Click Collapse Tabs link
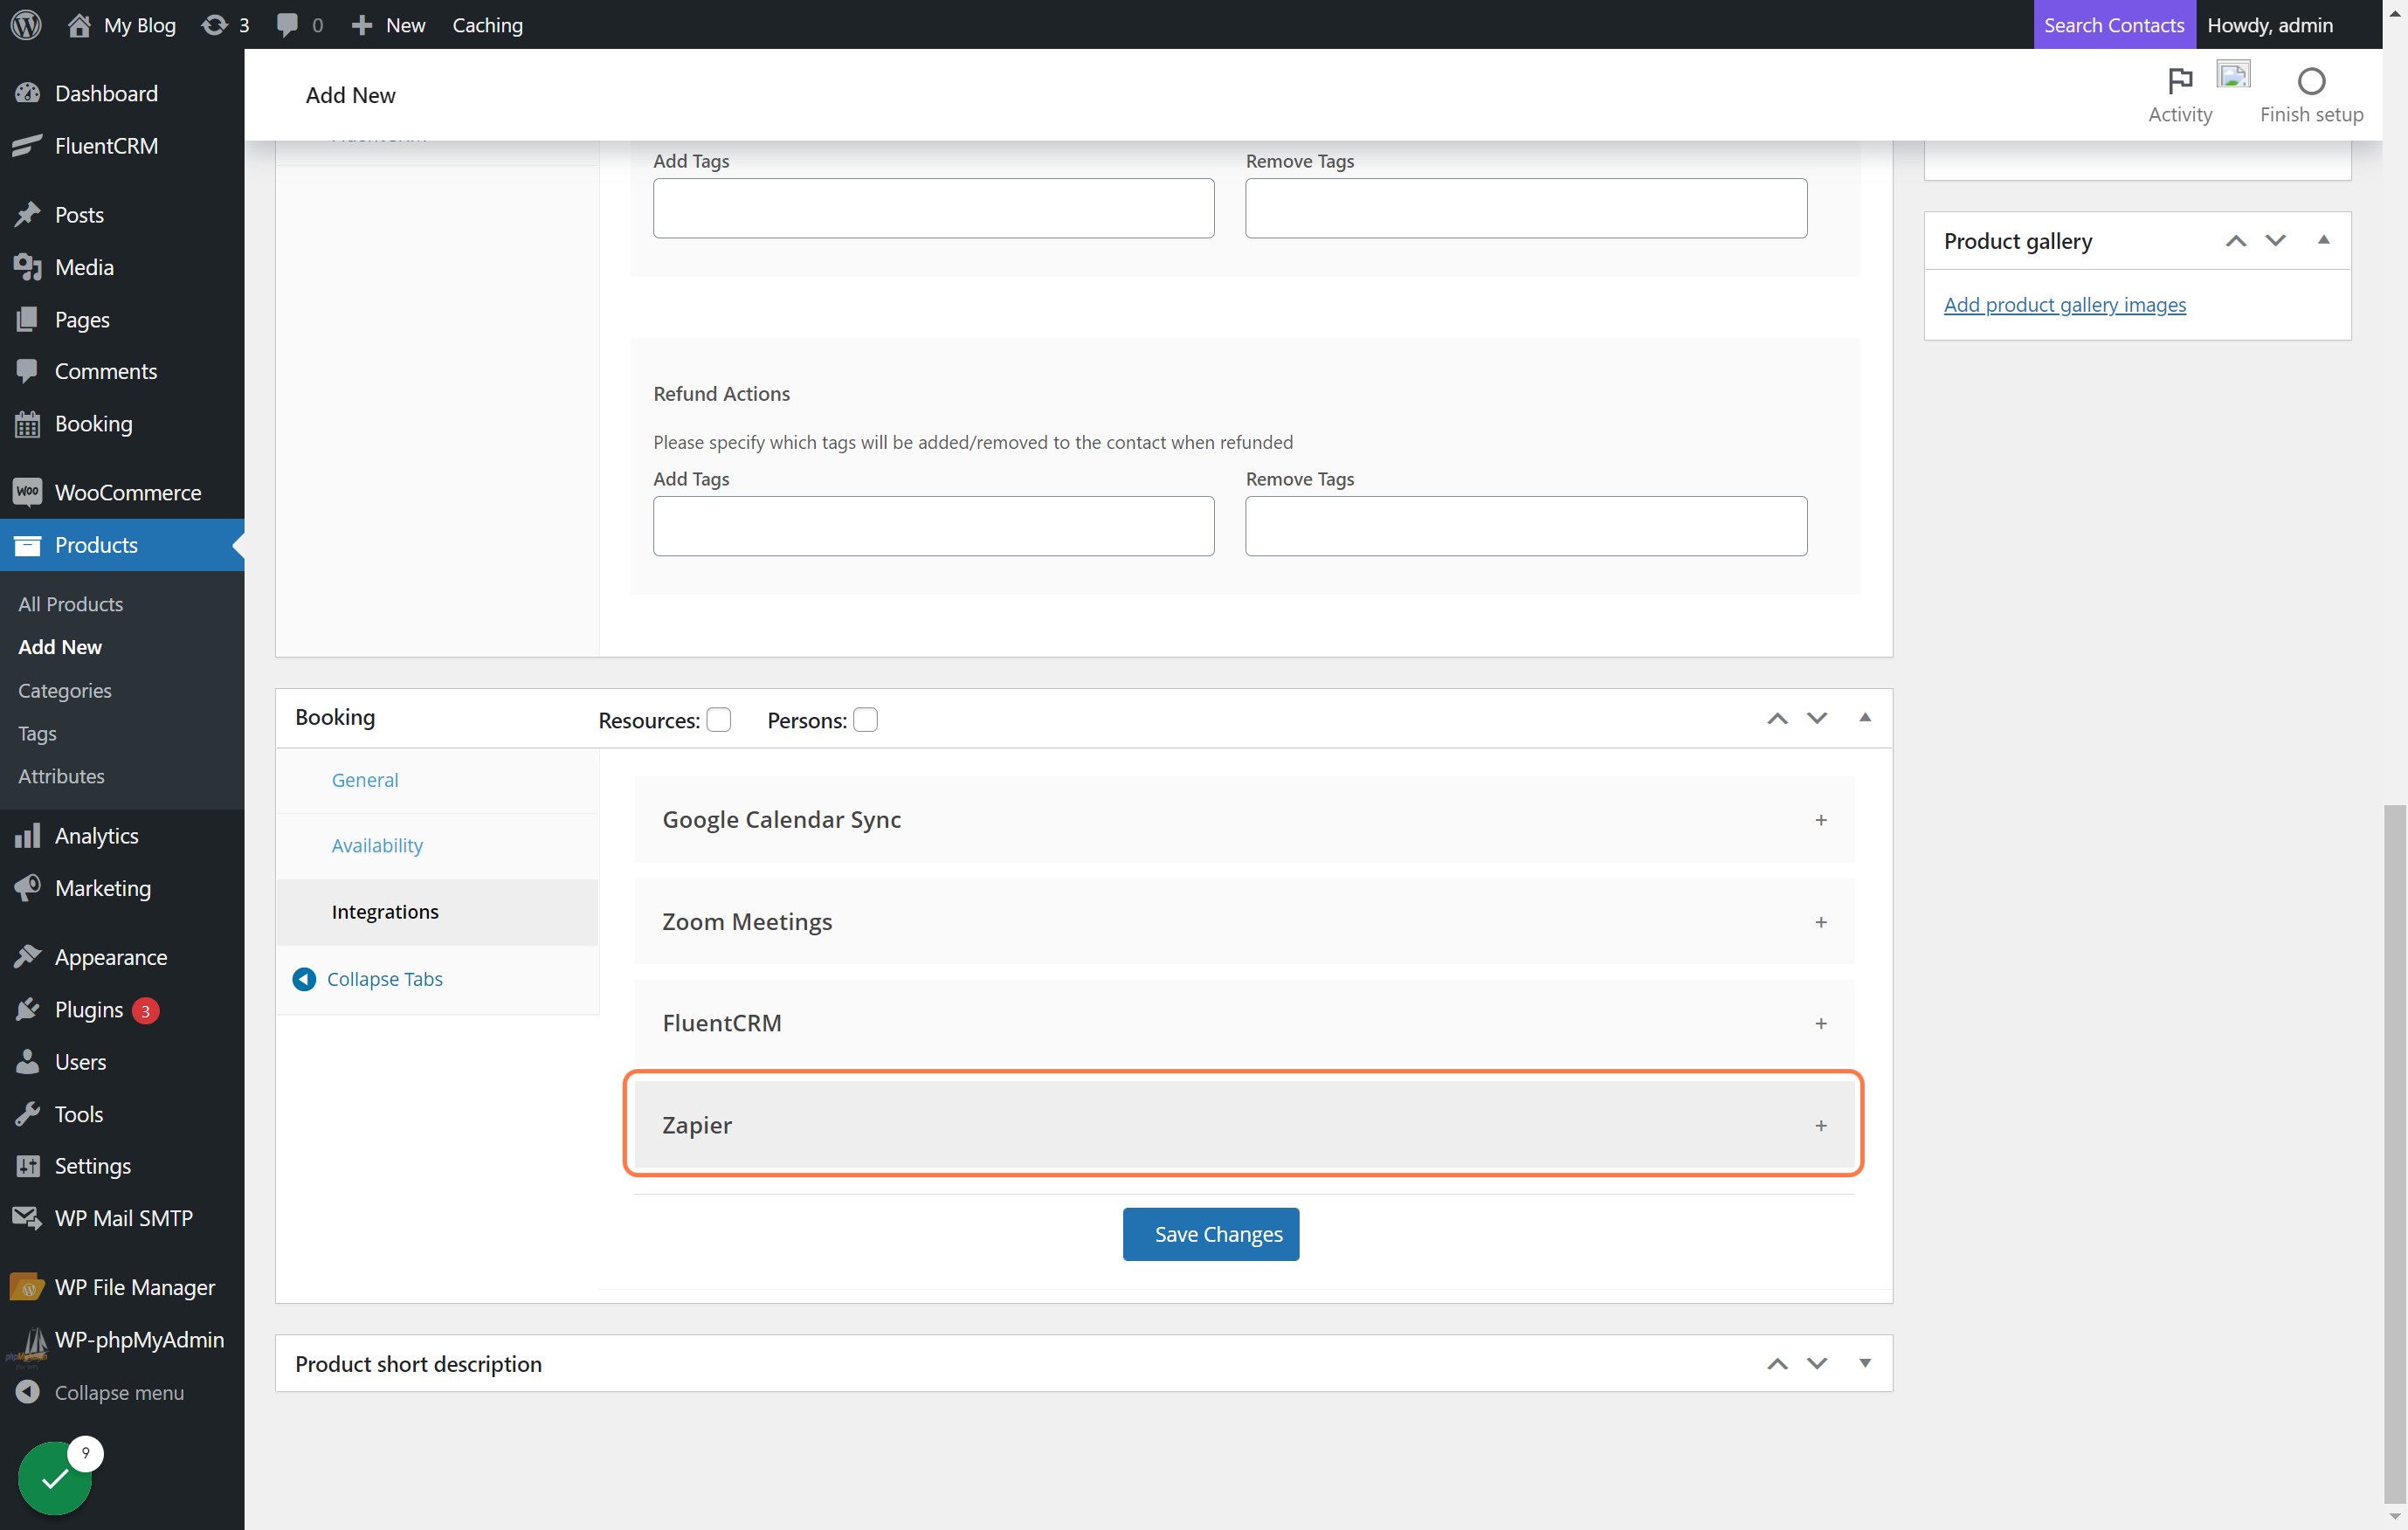The image size is (2408, 1530). pos(384,978)
